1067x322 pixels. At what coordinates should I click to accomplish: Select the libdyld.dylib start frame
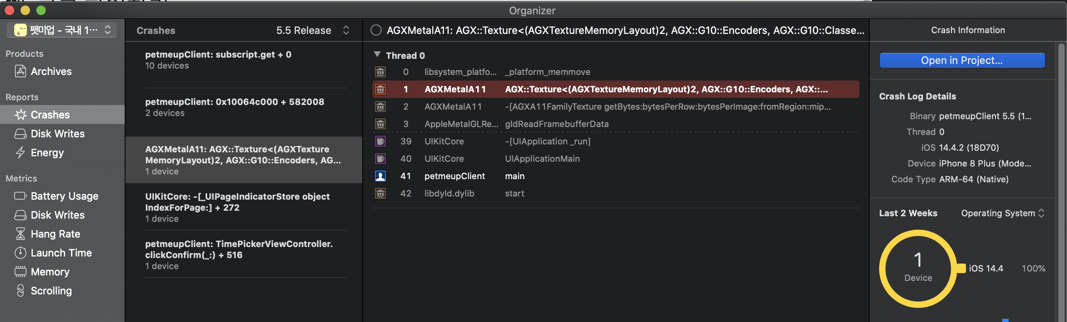[616, 194]
